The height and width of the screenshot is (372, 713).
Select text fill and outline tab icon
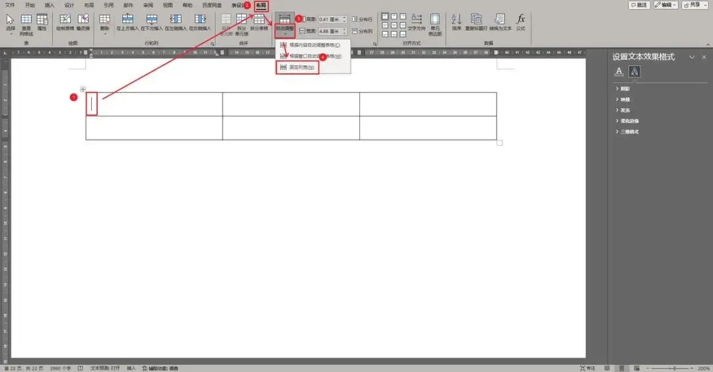(x=619, y=71)
